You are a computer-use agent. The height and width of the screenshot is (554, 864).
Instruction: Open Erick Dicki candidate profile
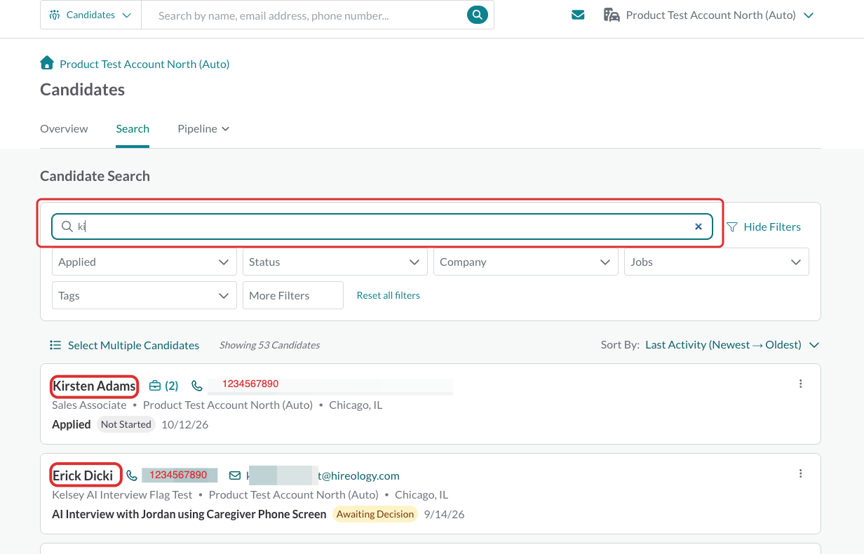click(83, 475)
